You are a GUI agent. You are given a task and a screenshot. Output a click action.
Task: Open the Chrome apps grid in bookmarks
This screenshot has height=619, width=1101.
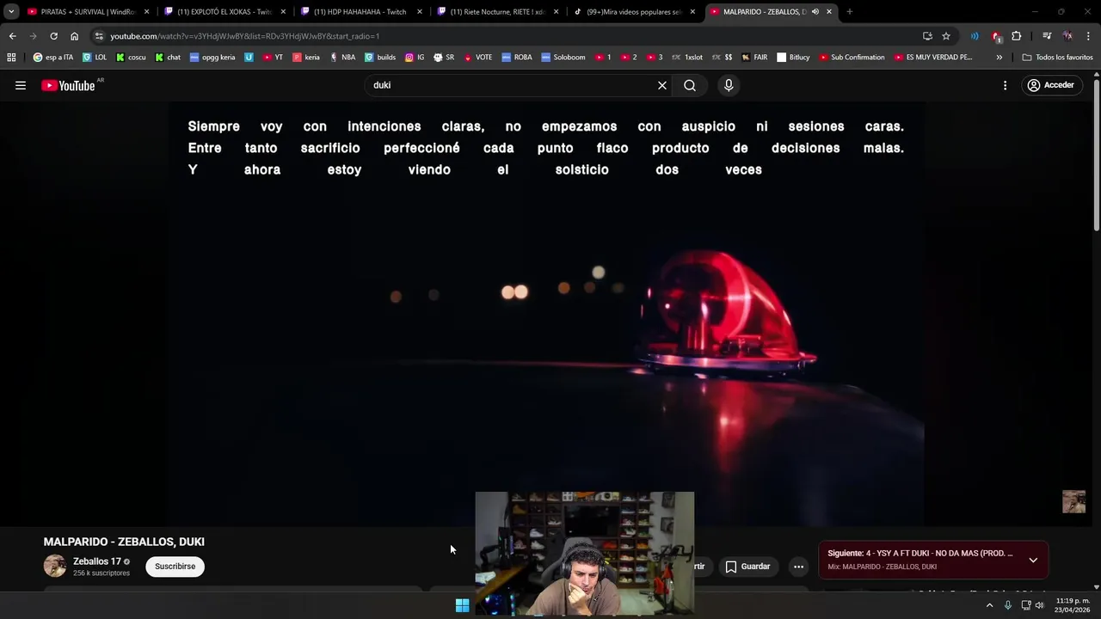pos(11,58)
